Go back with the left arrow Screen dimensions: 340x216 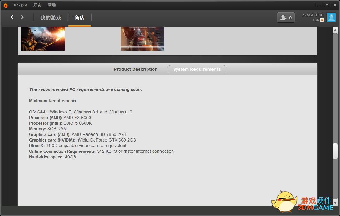coord(12,17)
